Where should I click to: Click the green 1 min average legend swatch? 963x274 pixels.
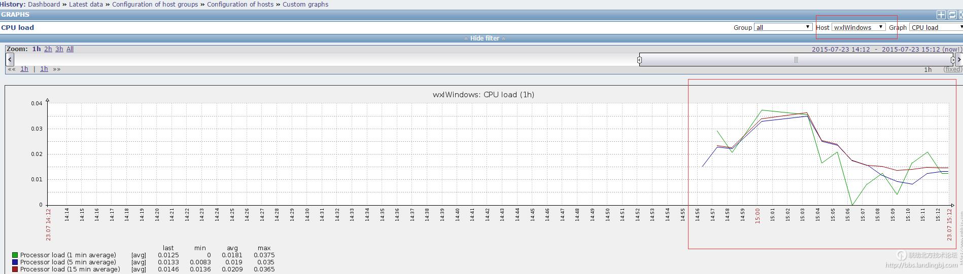(15, 255)
